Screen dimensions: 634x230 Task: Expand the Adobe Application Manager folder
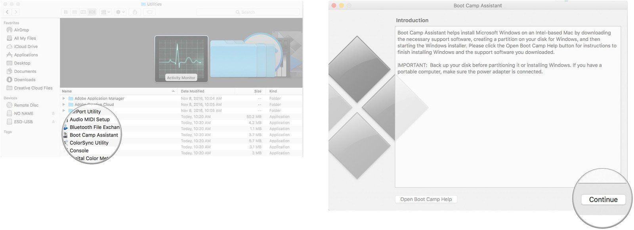point(64,98)
